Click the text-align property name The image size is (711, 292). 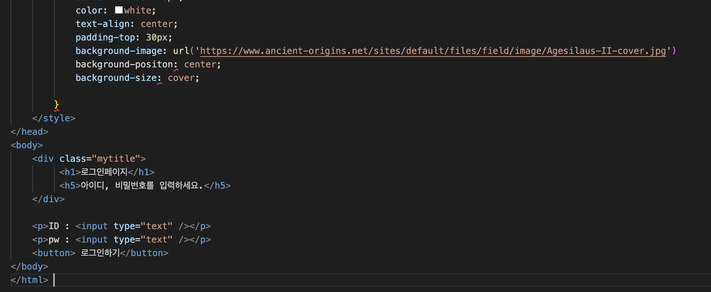click(102, 24)
